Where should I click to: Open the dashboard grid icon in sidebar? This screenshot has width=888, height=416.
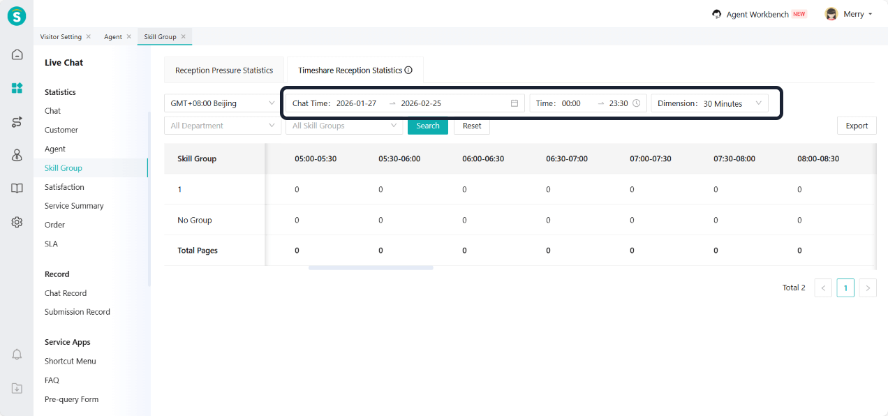17,88
